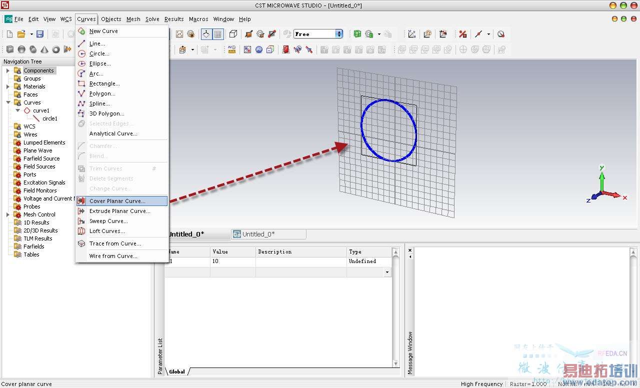Toggle the axes display button

click(x=206, y=34)
